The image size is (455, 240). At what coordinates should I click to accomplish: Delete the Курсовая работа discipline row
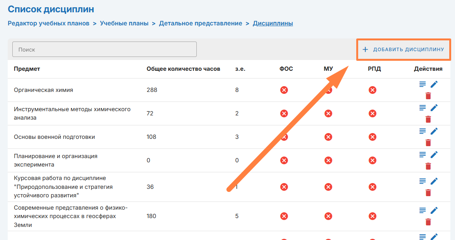(x=428, y=193)
